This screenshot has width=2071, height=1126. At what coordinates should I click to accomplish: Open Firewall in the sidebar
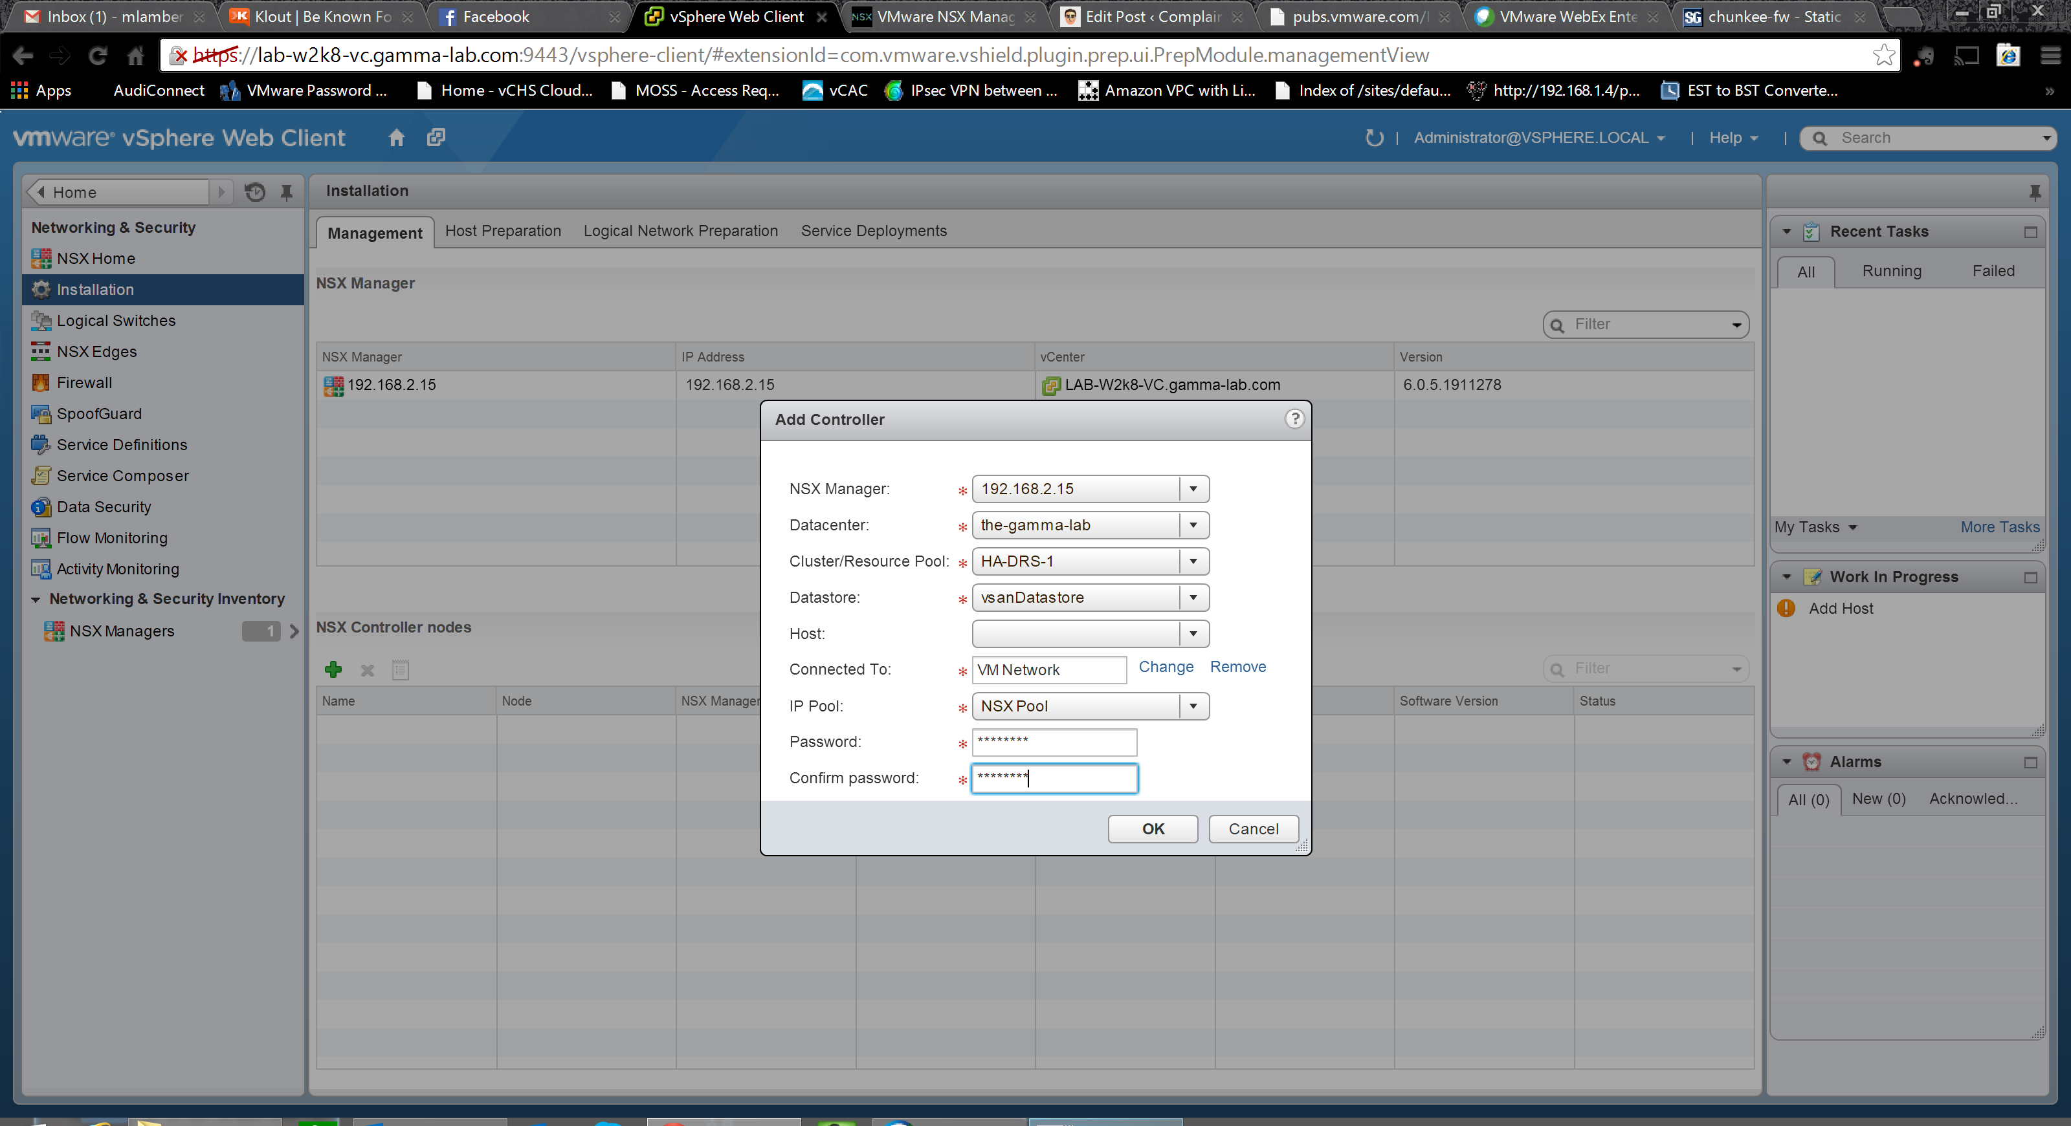83,382
